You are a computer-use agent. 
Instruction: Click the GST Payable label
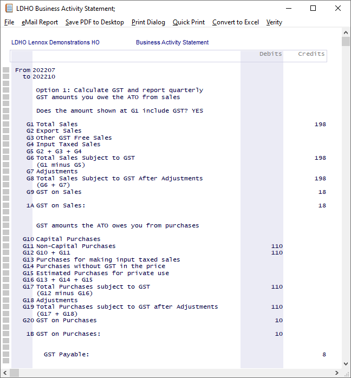(66, 354)
